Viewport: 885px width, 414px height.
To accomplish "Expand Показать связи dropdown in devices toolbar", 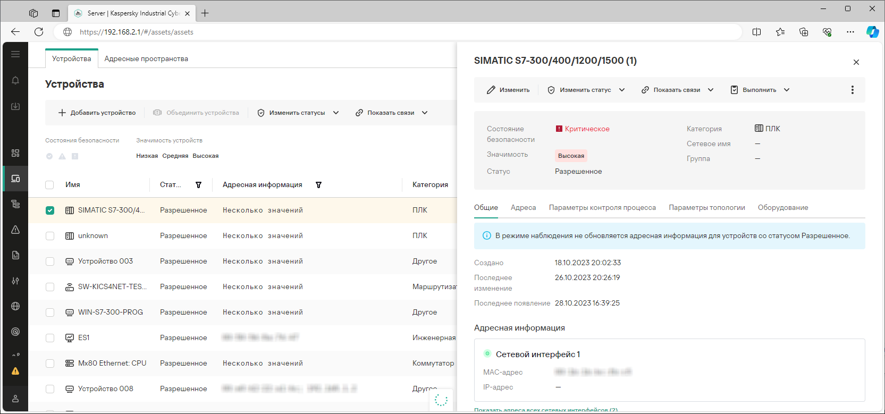I will pos(425,113).
